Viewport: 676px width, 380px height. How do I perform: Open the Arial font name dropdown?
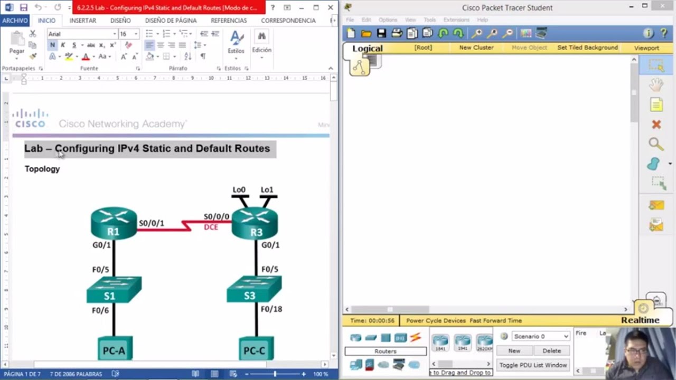coord(114,34)
